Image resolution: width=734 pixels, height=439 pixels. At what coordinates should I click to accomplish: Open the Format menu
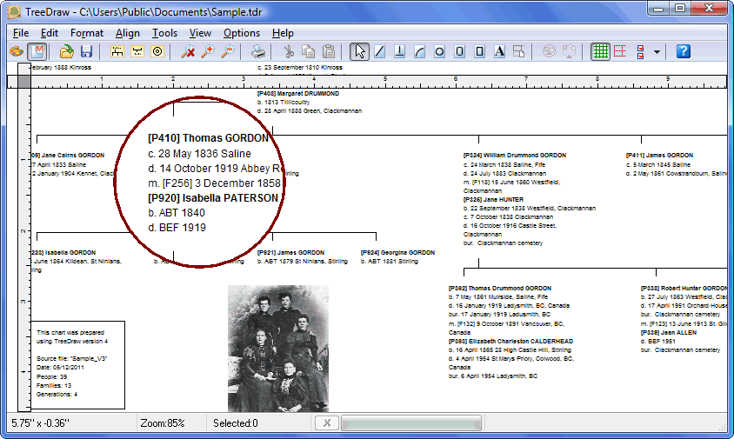[x=87, y=33]
